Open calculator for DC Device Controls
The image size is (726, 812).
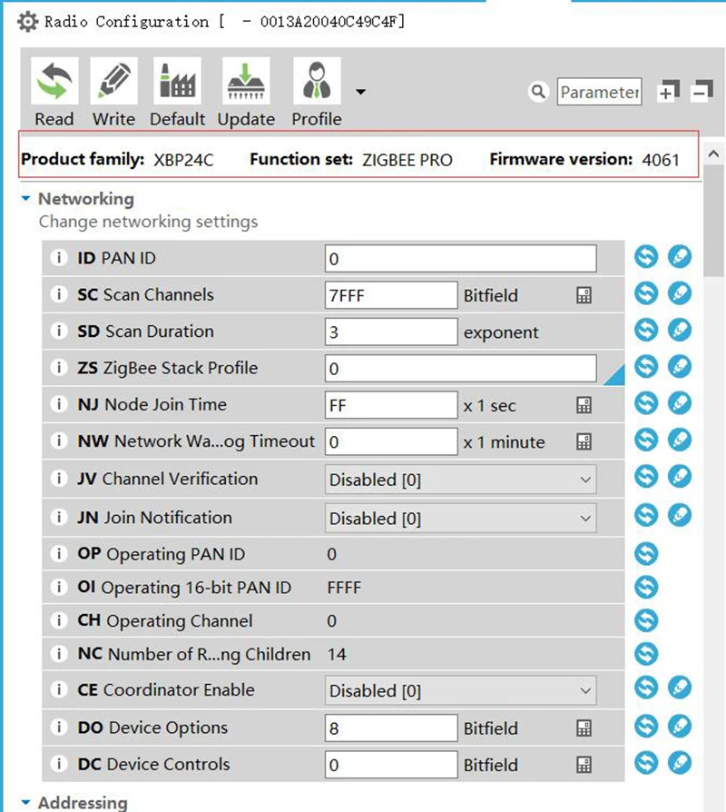click(x=584, y=765)
